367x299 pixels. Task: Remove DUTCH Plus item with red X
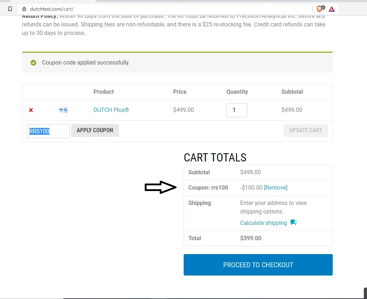[31, 110]
